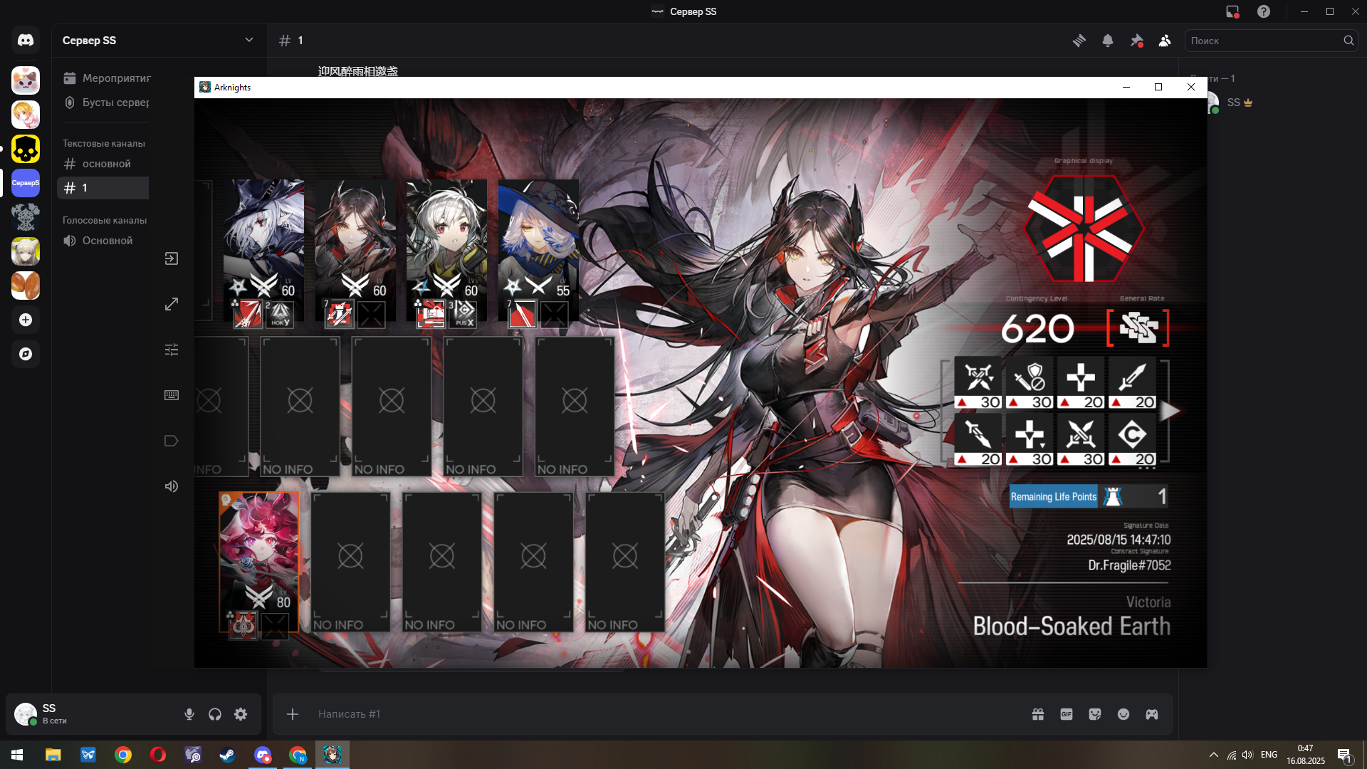Click the threads icon in channel header

tap(1079, 41)
